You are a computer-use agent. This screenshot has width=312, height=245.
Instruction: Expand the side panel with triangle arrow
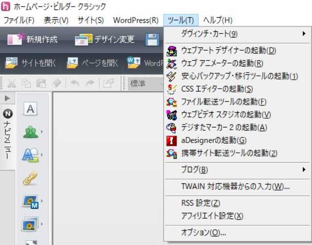coord(7,98)
